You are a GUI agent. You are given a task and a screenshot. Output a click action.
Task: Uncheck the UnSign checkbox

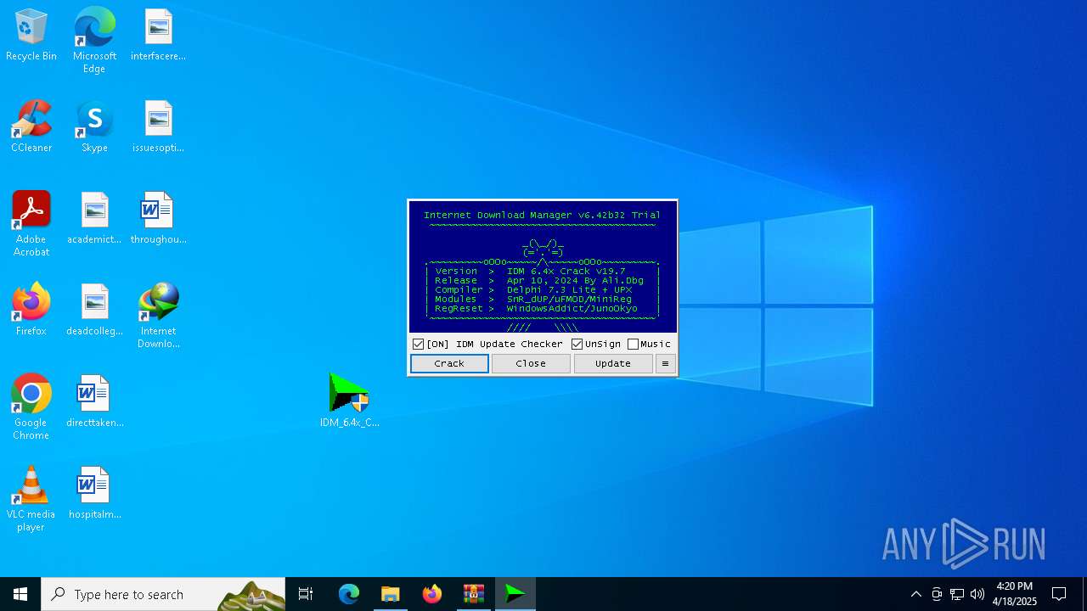coord(577,344)
